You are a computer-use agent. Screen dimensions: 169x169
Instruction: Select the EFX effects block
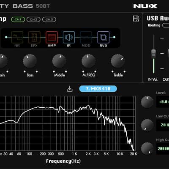[34, 37]
